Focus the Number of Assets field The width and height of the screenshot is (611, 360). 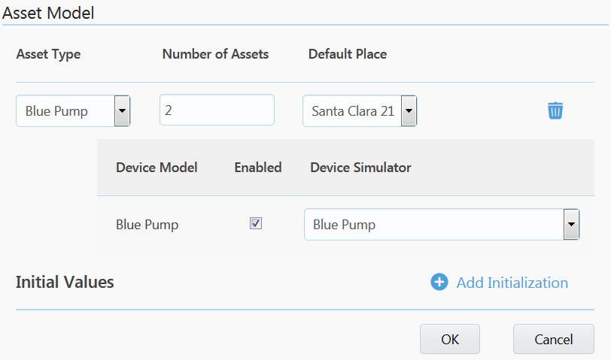[x=217, y=110]
